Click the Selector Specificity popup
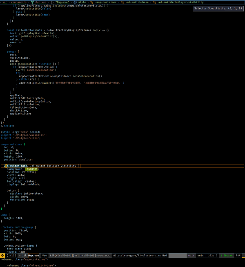The height and width of the screenshot is (267, 245). tap(218, 8)
